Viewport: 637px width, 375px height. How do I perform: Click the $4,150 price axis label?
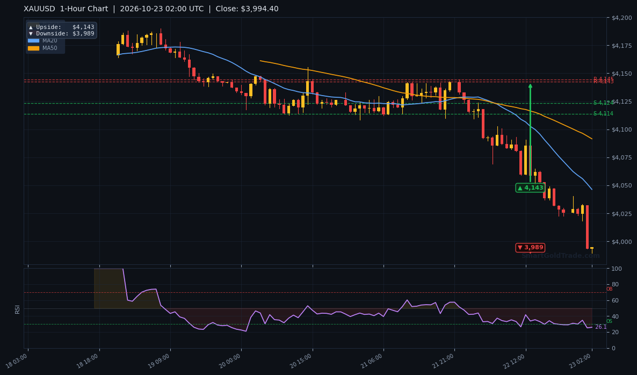point(621,74)
